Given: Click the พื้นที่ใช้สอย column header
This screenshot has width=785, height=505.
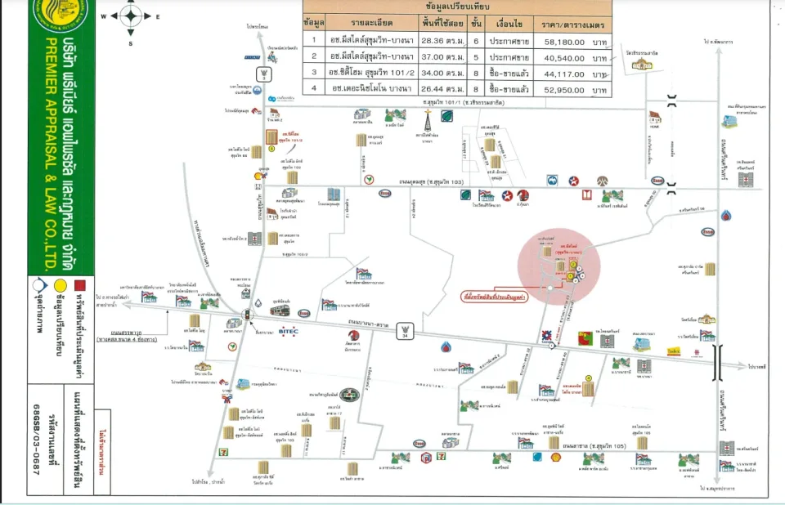Looking at the screenshot, I should point(442,23).
